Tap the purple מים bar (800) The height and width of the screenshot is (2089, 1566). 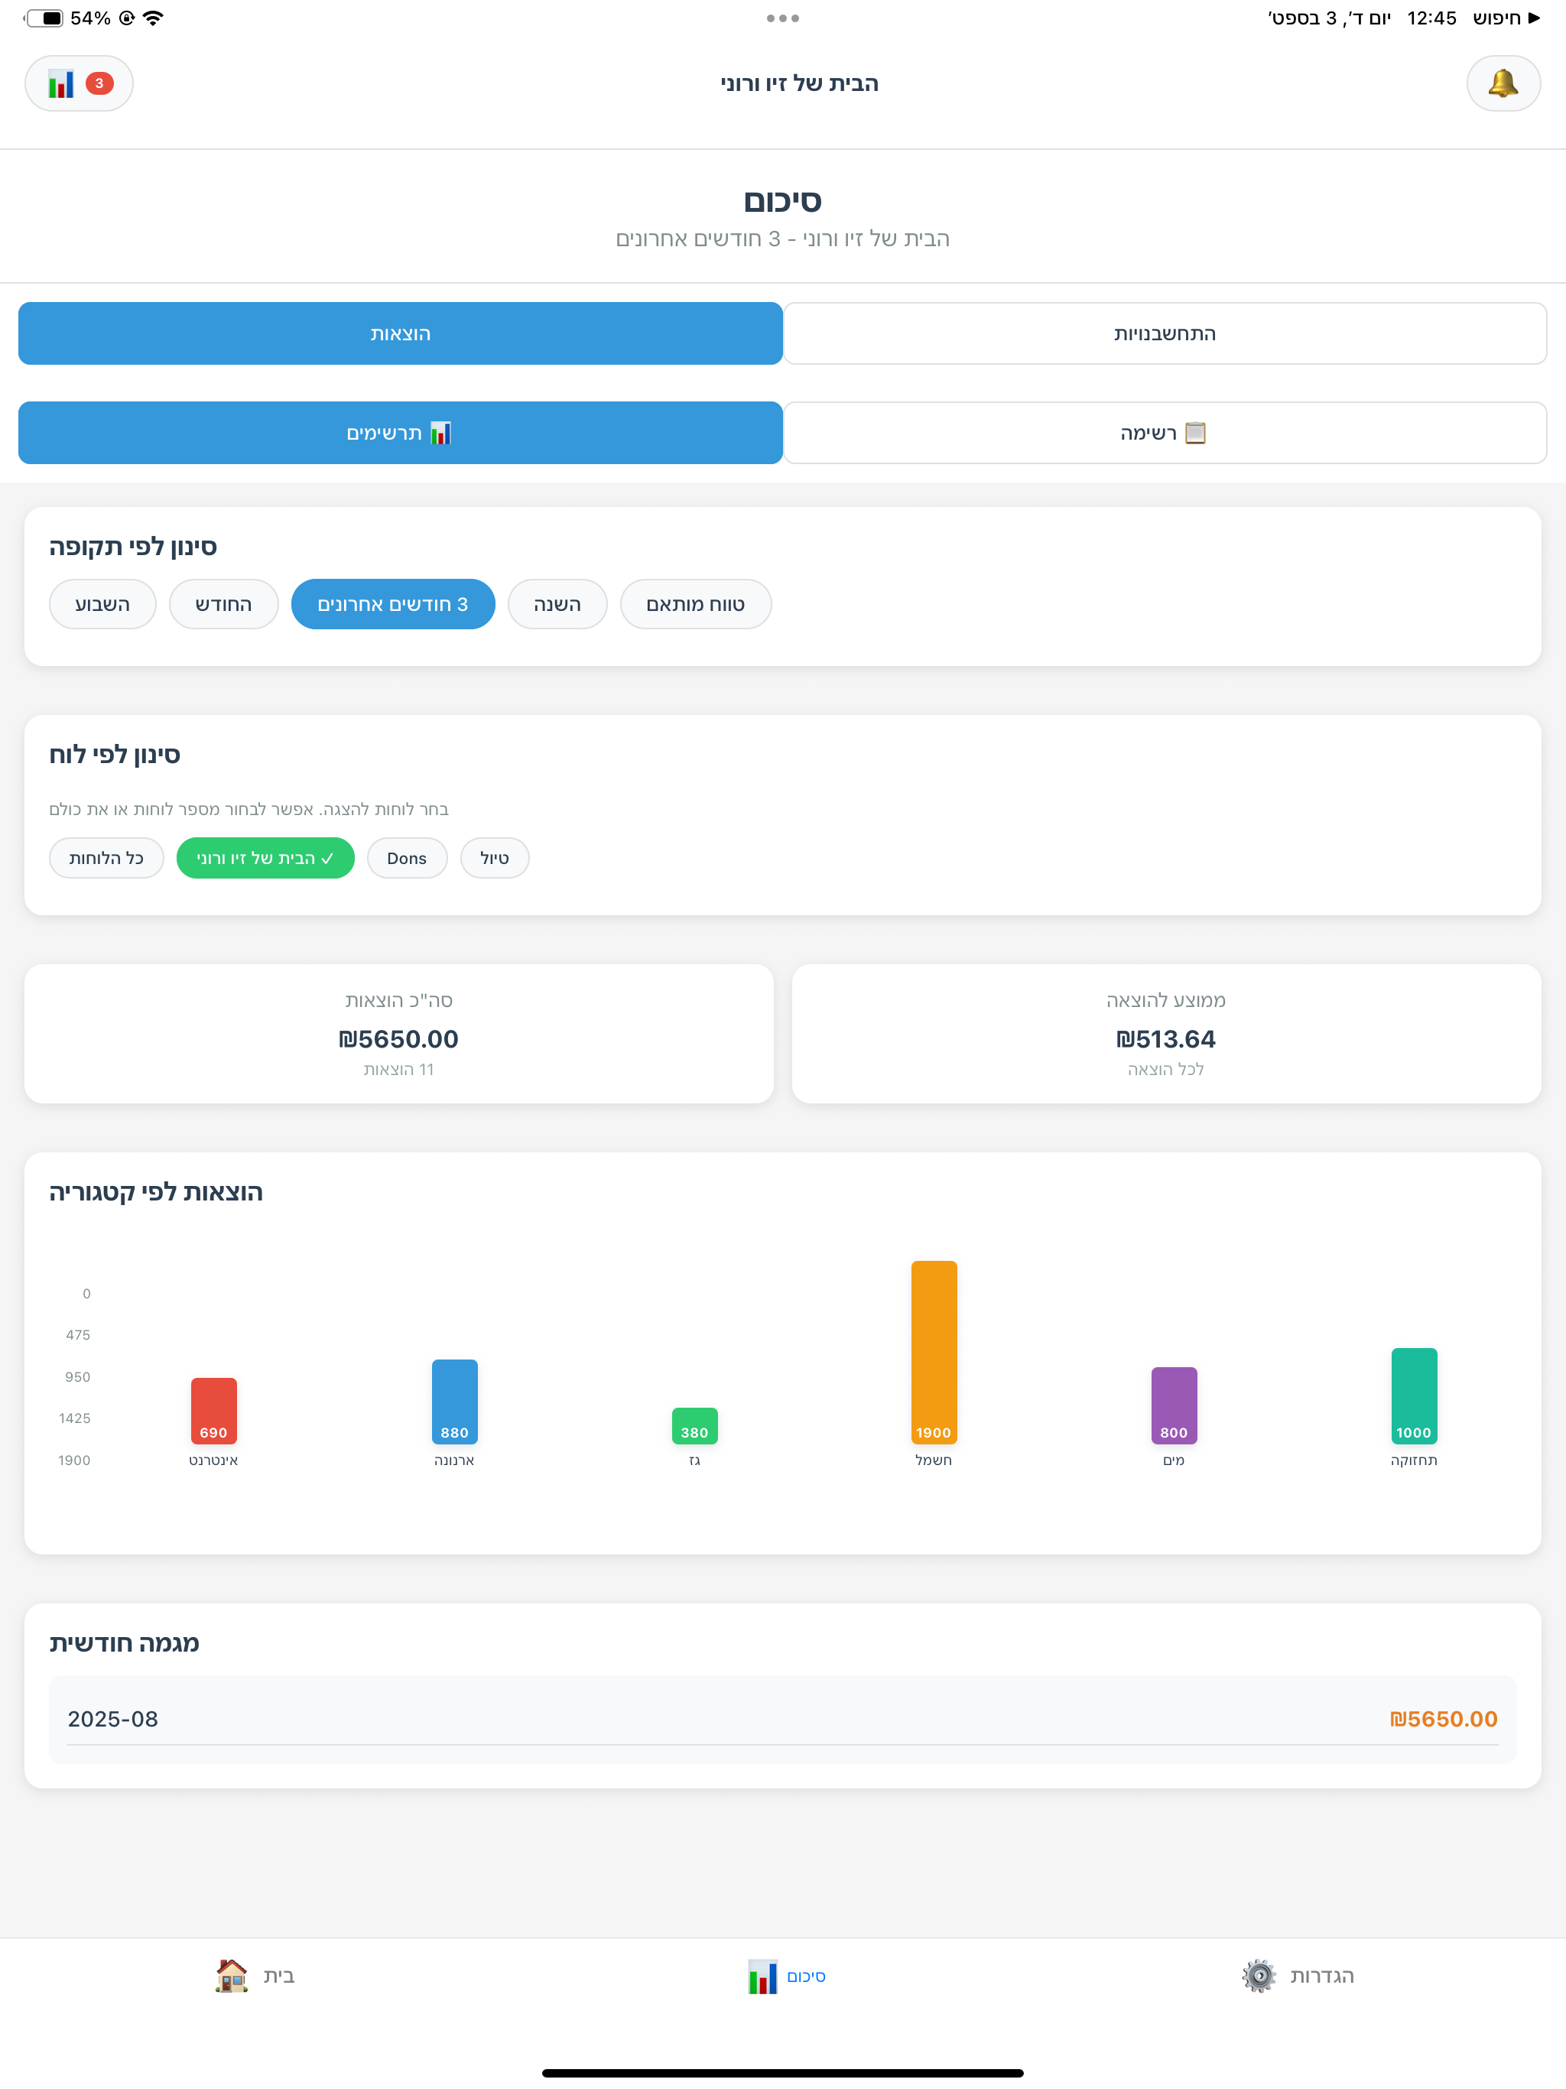coord(1174,1405)
